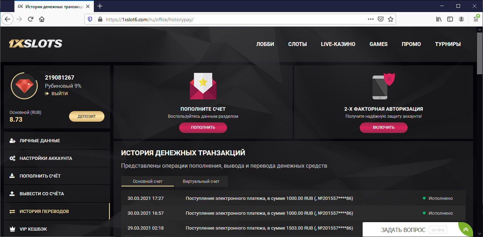This screenshot has width=483, height=237.
Task: Open the Firefox hamburger menu
Action: point(476,19)
